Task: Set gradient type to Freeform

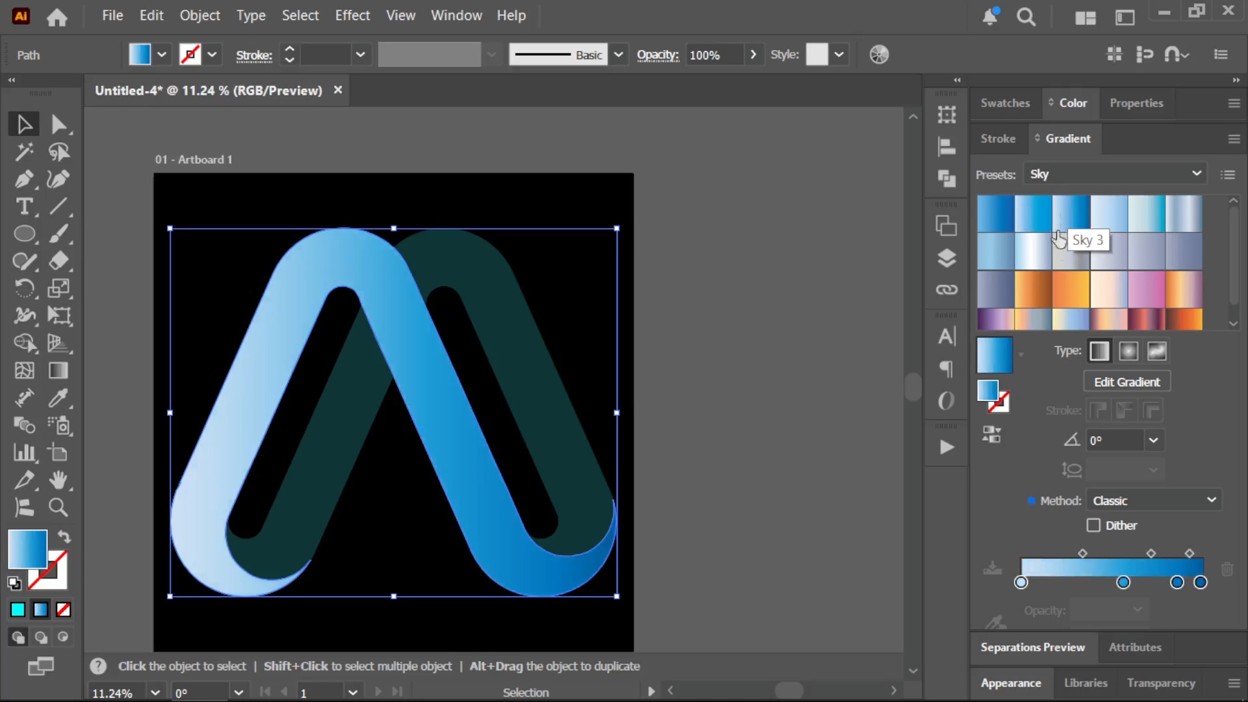Action: tap(1157, 351)
